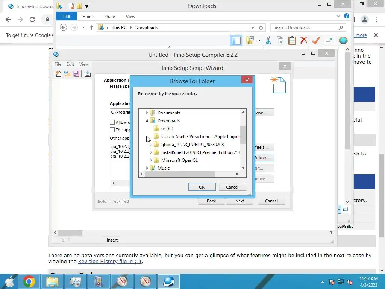Image resolution: width=385 pixels, height=289 pixels.
Task: Click the envelope card icon in Explorer toolbar
Action: 328,40
